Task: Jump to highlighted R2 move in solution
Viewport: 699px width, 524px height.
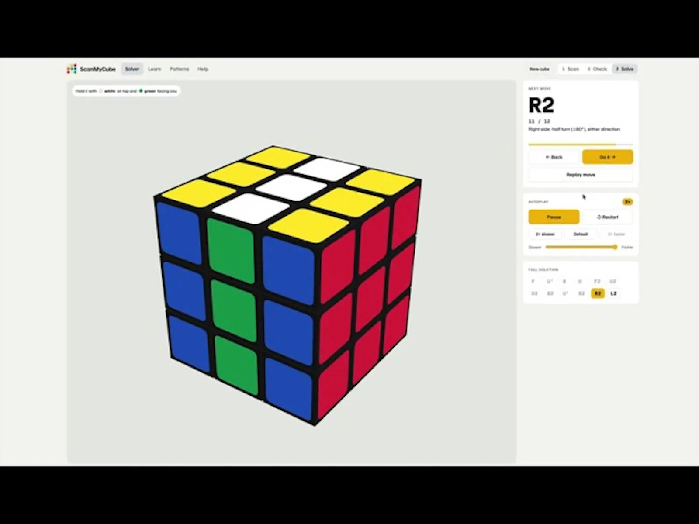Action: click(x=598, y=293)
